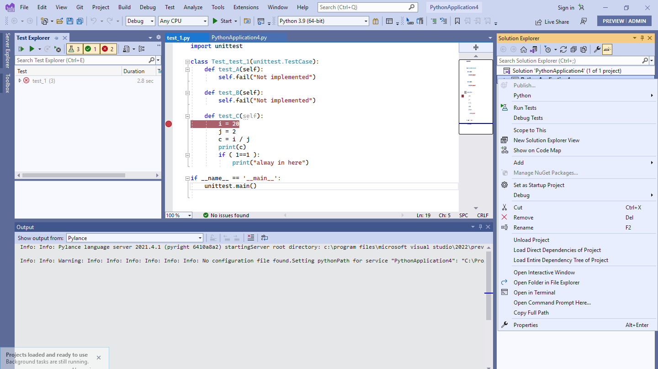658x369 pixels.
Task: Click the Save All icon in toolbar
Action: (80, 21)
